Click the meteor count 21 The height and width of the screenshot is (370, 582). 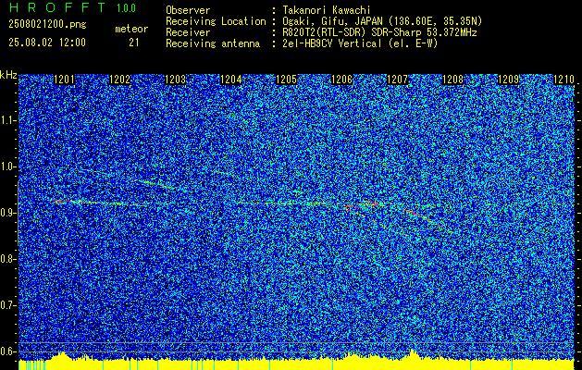(x=134, y=43)
